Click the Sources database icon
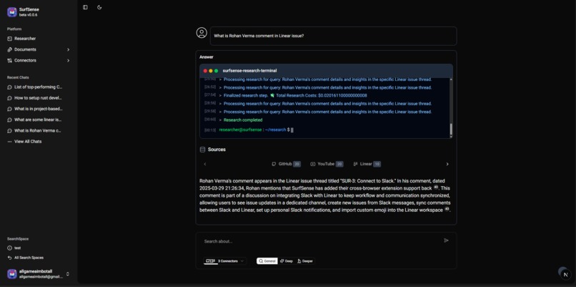Viewport: 576px width, 287px height. pos(202,150)
